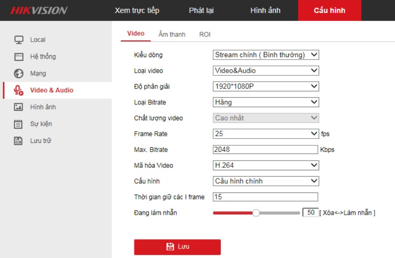Viewport: 395px width, 258px height.
Task: Click the Video & Audio microphone icon
Action: coord(19,90)
